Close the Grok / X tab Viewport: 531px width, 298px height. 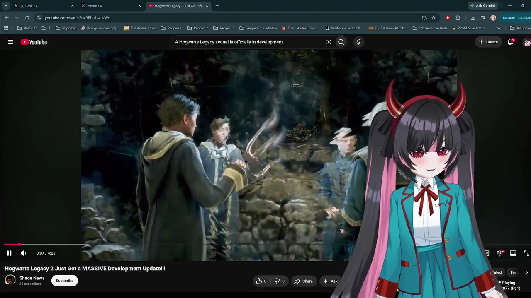73,6
